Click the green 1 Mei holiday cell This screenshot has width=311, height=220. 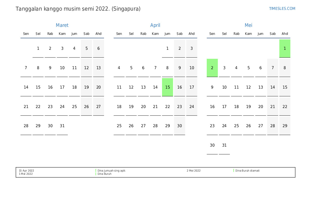coord(285,48)
